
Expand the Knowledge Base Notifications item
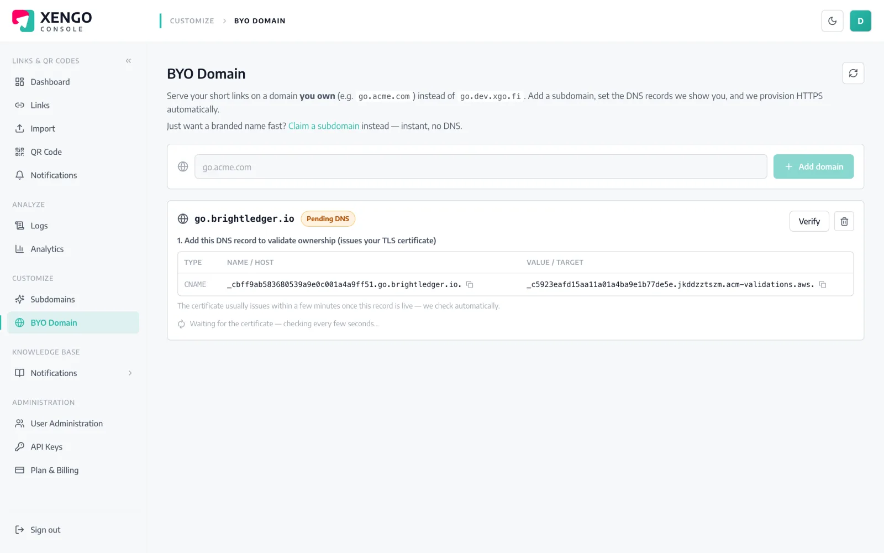pos(73,373)
